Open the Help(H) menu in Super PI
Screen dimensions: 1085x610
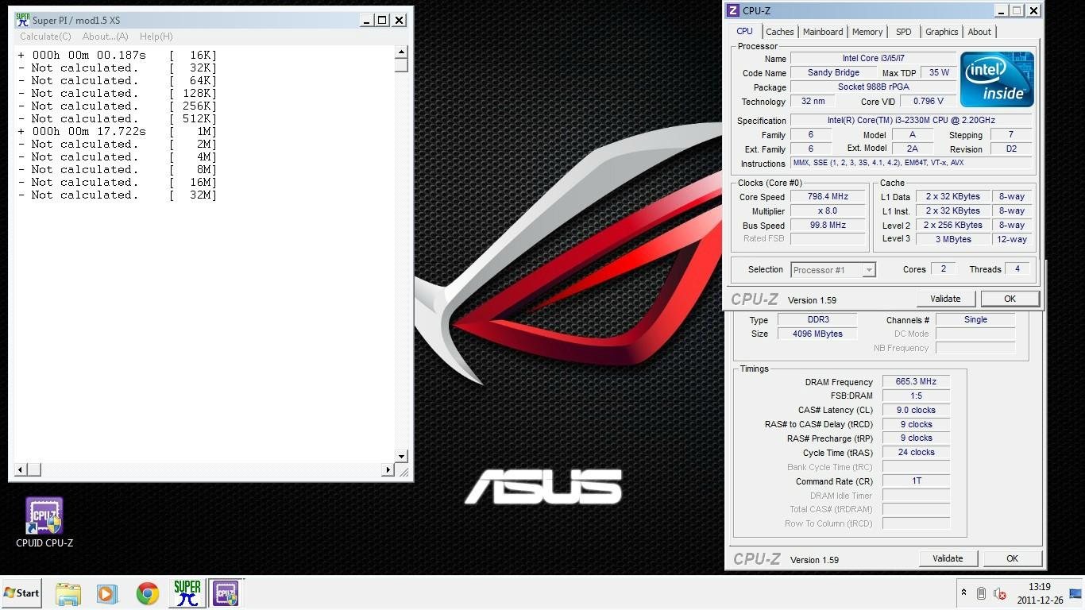(x=156, y=37)
